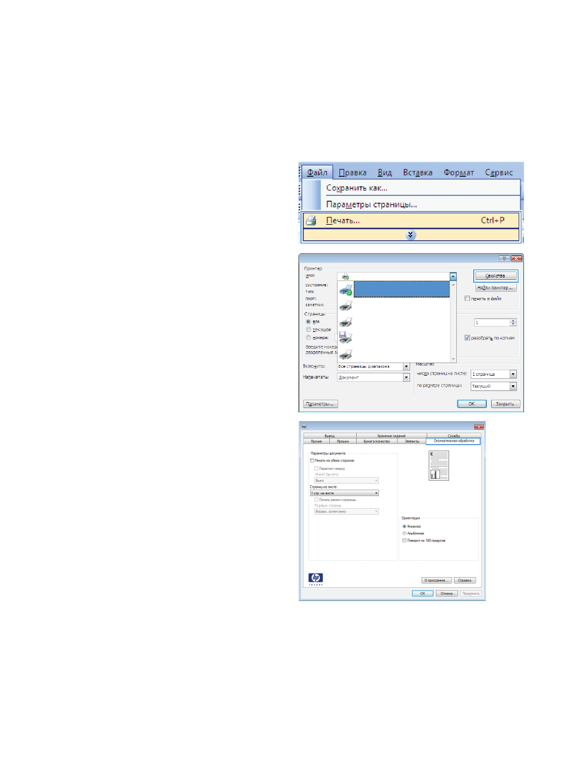572x761 pixels.
Task: Click the Справка button
Action: (x=465, y=580)
